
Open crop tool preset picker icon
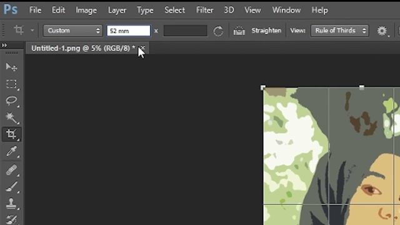19,30
